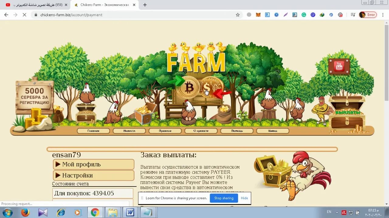
Task: Show hidden system tray icons
Action: click(x=337, y=212)
